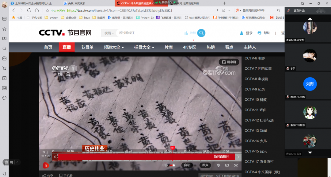Image resolution: width=331 pixels, height=177 pixels.
Task: Toggle the 自动 quality setting button
Action: [187, 165]
